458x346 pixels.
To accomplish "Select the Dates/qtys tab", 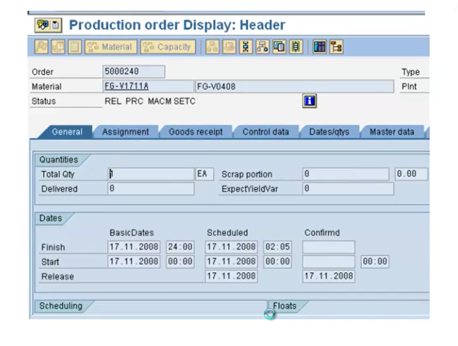I will 330,132.
